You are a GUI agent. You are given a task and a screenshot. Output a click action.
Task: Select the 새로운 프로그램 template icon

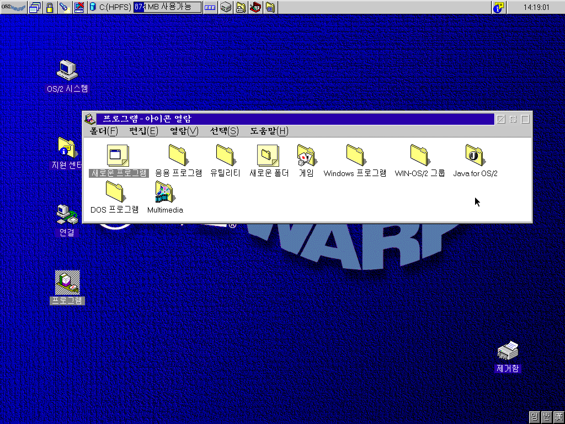tap(119, 161)
